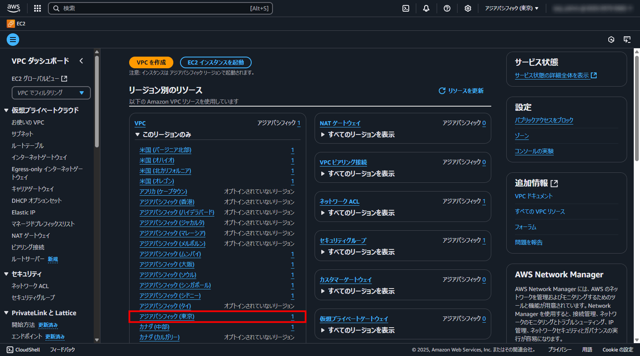Click the AWS logo home icon

[14, 8]
